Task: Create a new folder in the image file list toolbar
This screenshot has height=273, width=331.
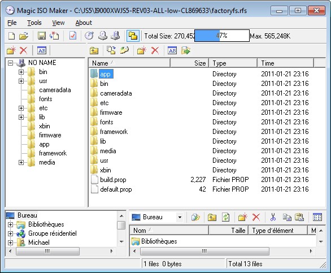Action: (142, 50)
